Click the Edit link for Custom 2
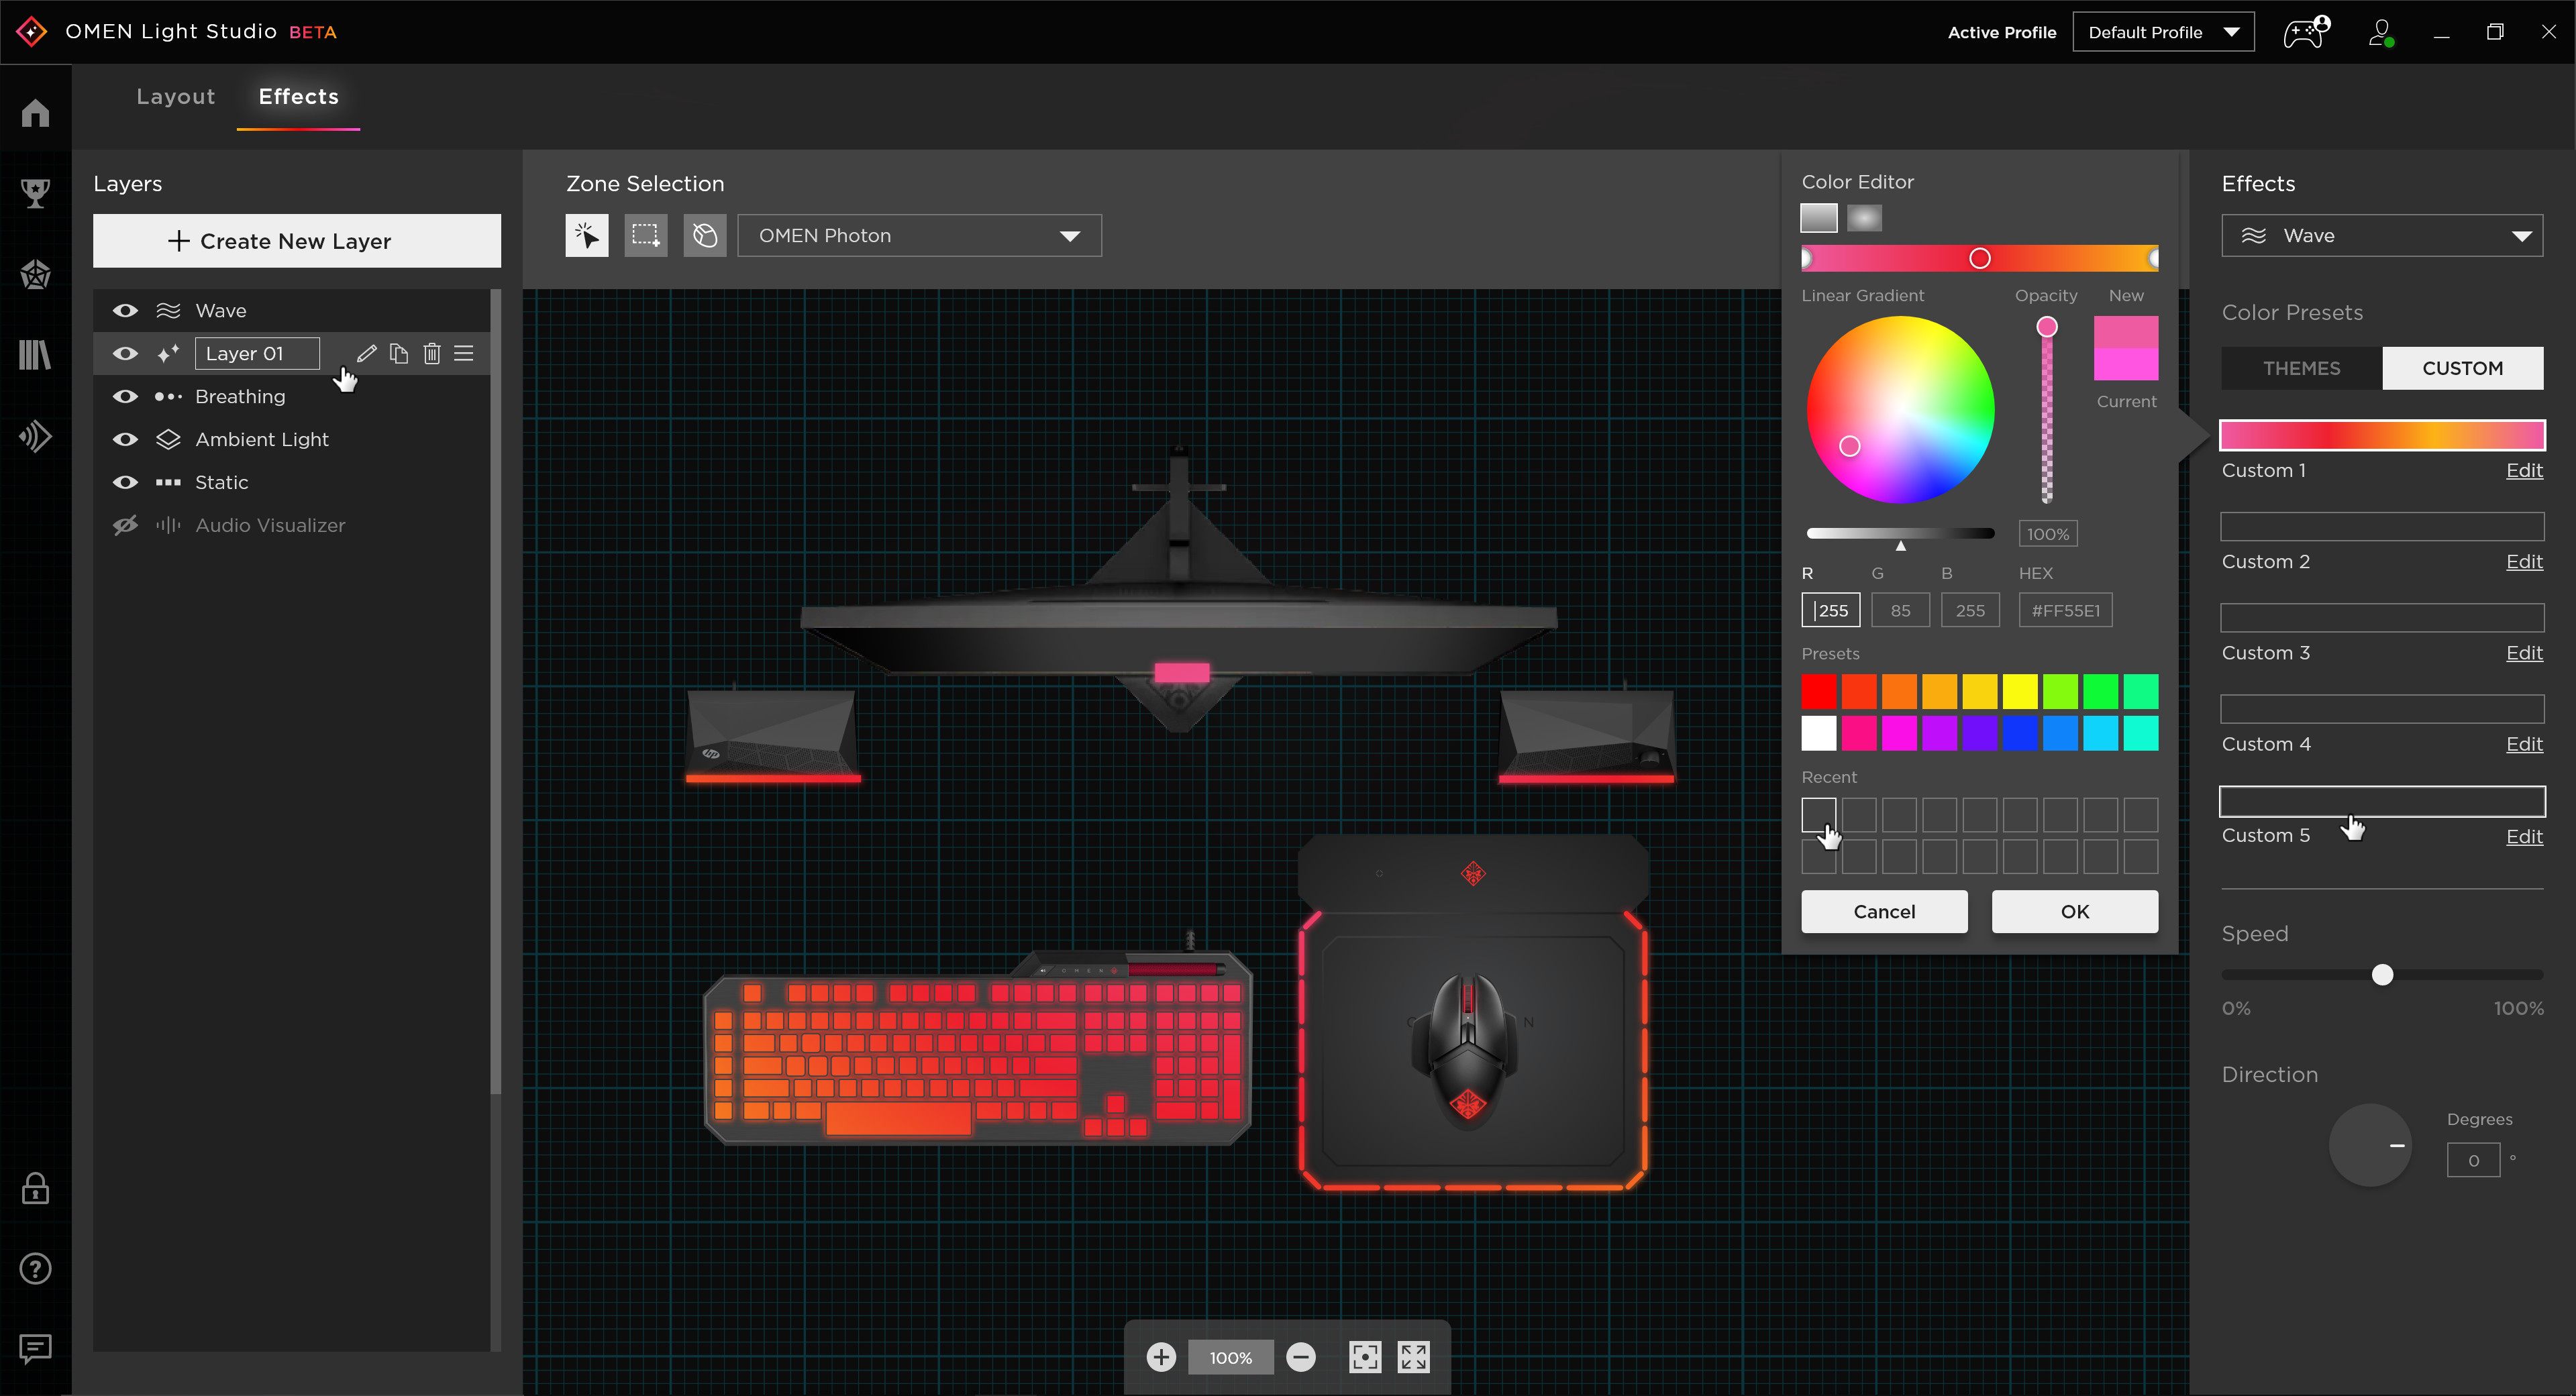 coord(2524,562)
